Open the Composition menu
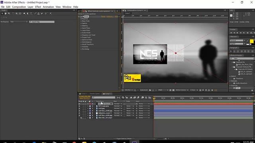The image size is (255, 143). click(x=19, y=7)
